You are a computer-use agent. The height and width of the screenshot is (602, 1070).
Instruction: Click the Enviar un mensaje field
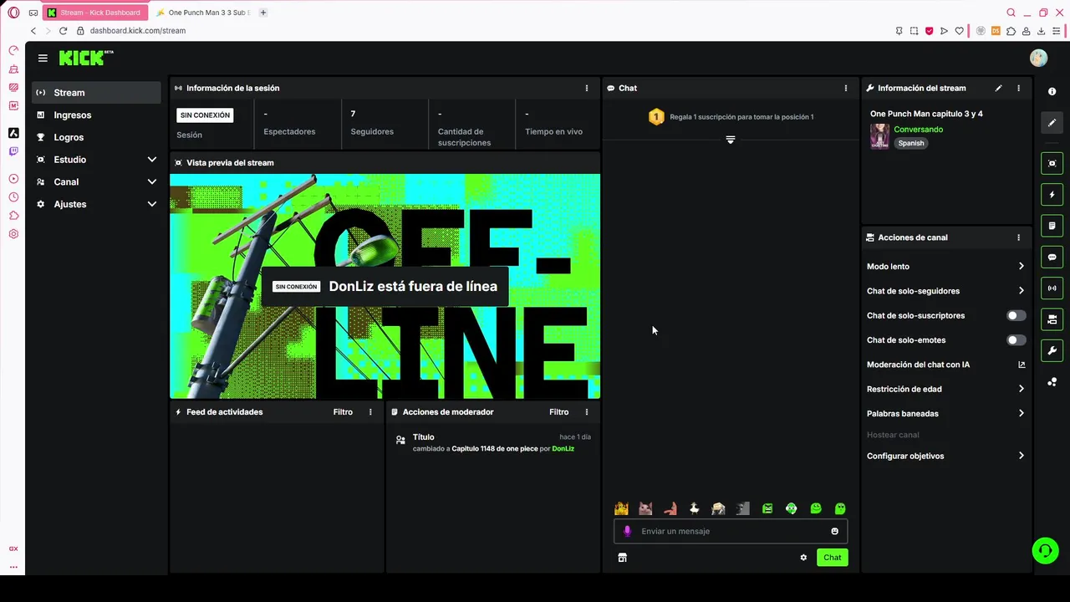pyautogui.click(x=731, y=531)
